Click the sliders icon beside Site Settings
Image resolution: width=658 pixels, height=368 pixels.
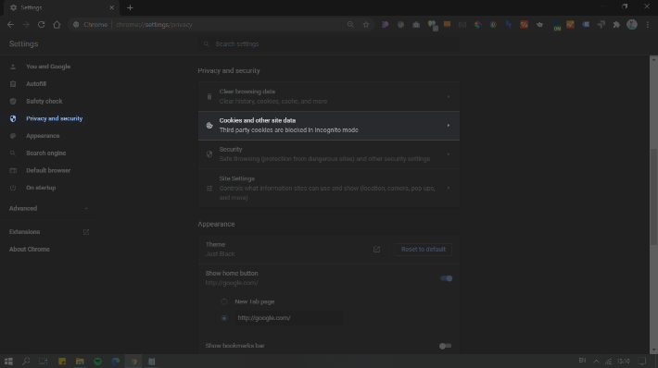point(209,188)
